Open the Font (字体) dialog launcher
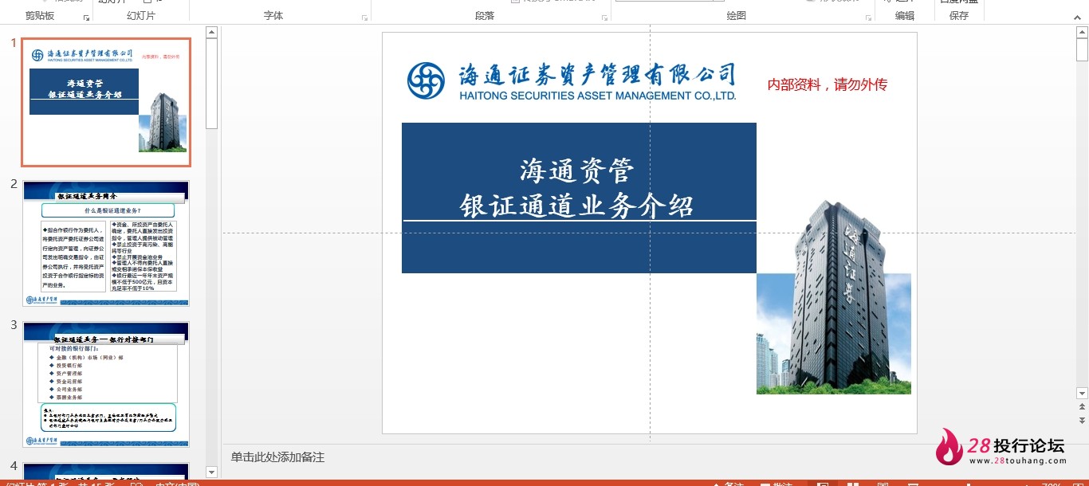The height and width of the screenshot is (486, 1089). pos(365,17)
